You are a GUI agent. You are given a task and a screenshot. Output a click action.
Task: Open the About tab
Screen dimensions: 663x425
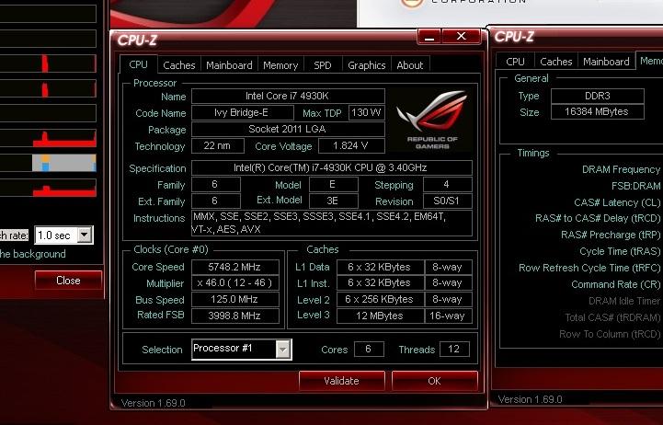tap(410, 65)
